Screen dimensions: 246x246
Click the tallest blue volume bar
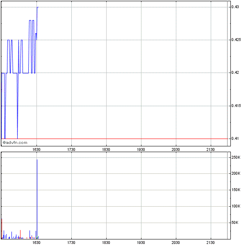(37, 199)
